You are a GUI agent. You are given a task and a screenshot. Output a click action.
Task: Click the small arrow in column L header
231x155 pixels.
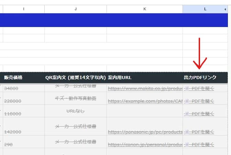pyautogui.click(x=225, y=9)
